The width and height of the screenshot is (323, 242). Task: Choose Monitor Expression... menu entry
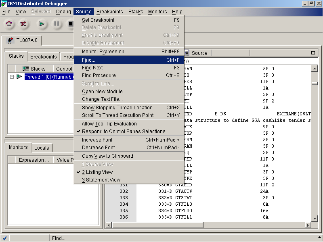tap(129, 52)
